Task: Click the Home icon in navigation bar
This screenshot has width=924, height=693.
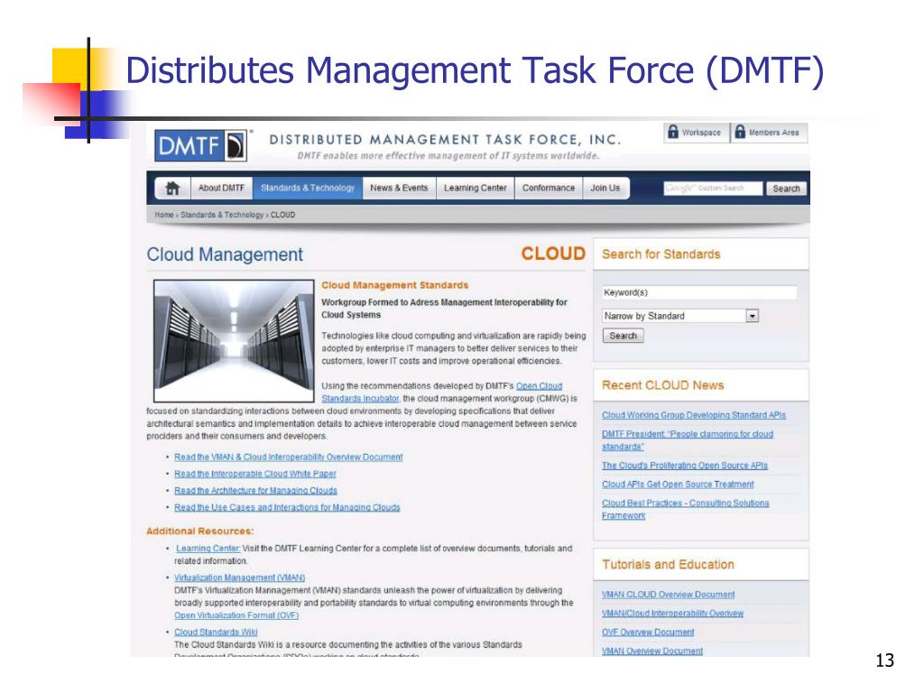Action: coord(172,188)
